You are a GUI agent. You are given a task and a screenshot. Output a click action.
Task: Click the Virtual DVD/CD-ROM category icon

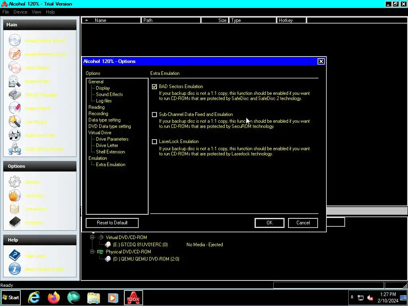pyautogui.click(x=100, y=237)
